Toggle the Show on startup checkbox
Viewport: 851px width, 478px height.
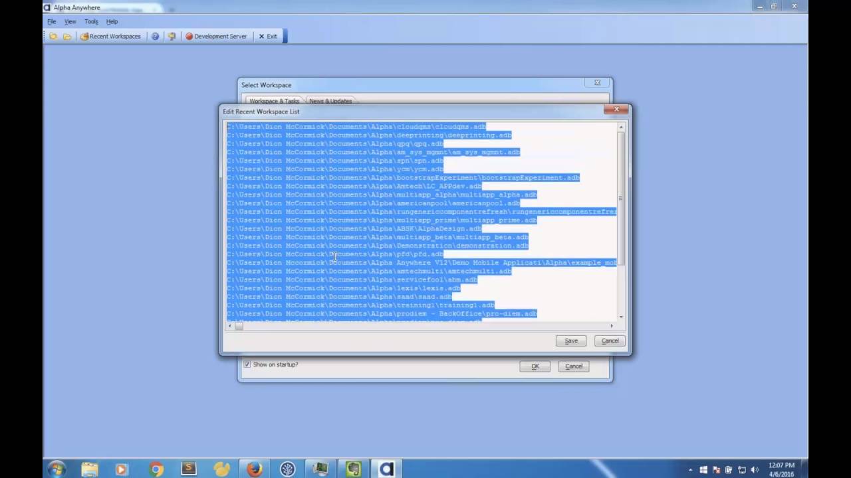(x=247, y=364)
